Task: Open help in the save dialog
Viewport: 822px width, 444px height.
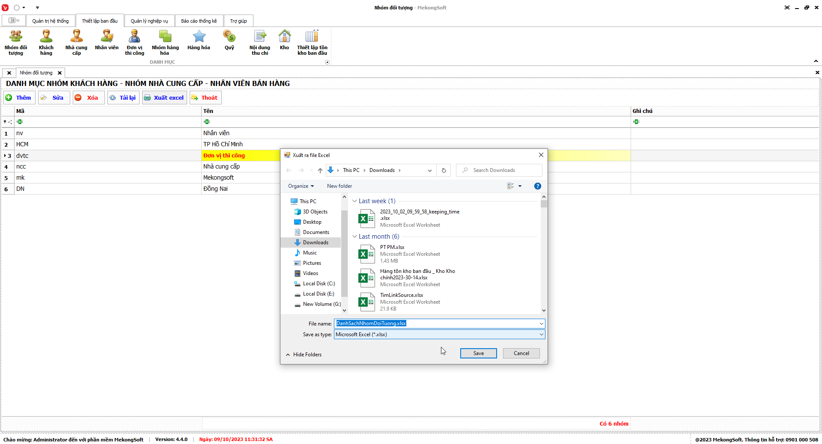Action: click(538, 186)
